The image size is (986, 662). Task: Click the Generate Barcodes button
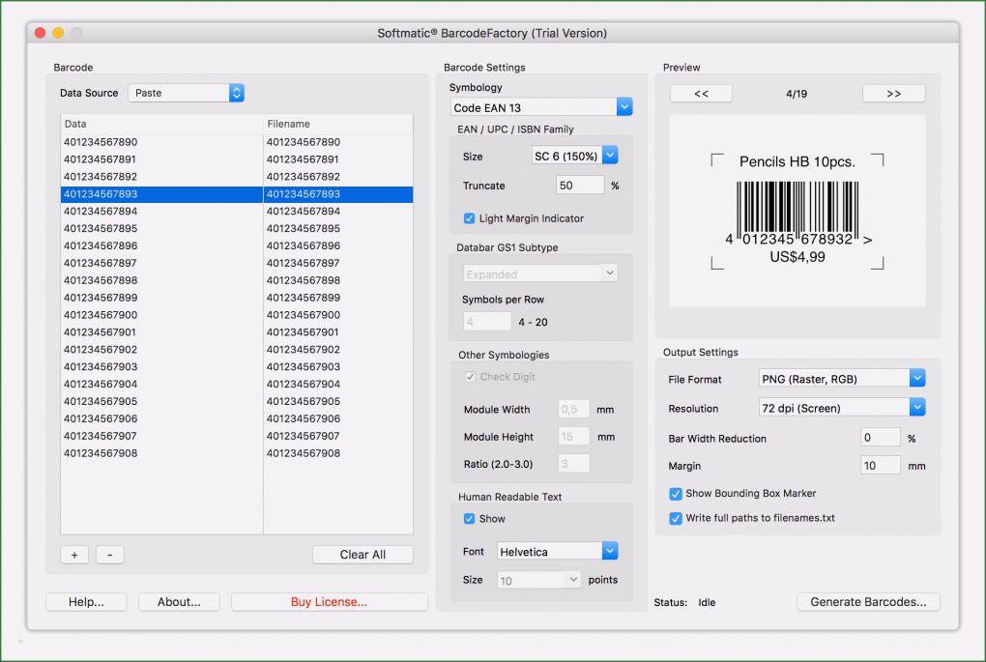point(867,601)
